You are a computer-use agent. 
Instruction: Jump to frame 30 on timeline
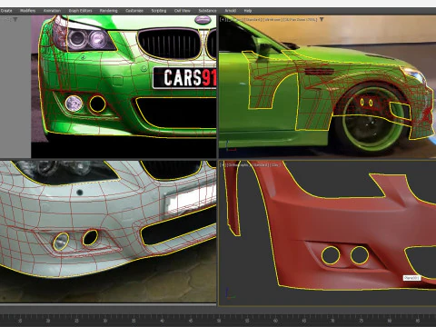tap(105, 321)
